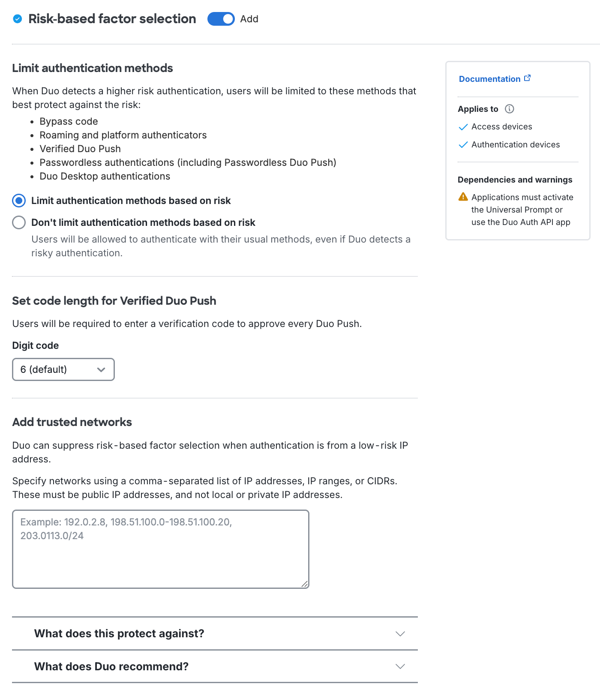600x696 pixels.
Task: Click the resize handle on the trusted networks box
Action: [305, 584]
